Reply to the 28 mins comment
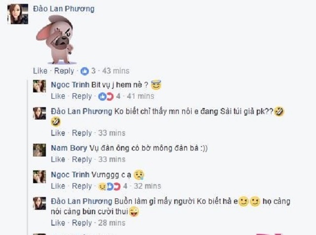 click(82, 223)
